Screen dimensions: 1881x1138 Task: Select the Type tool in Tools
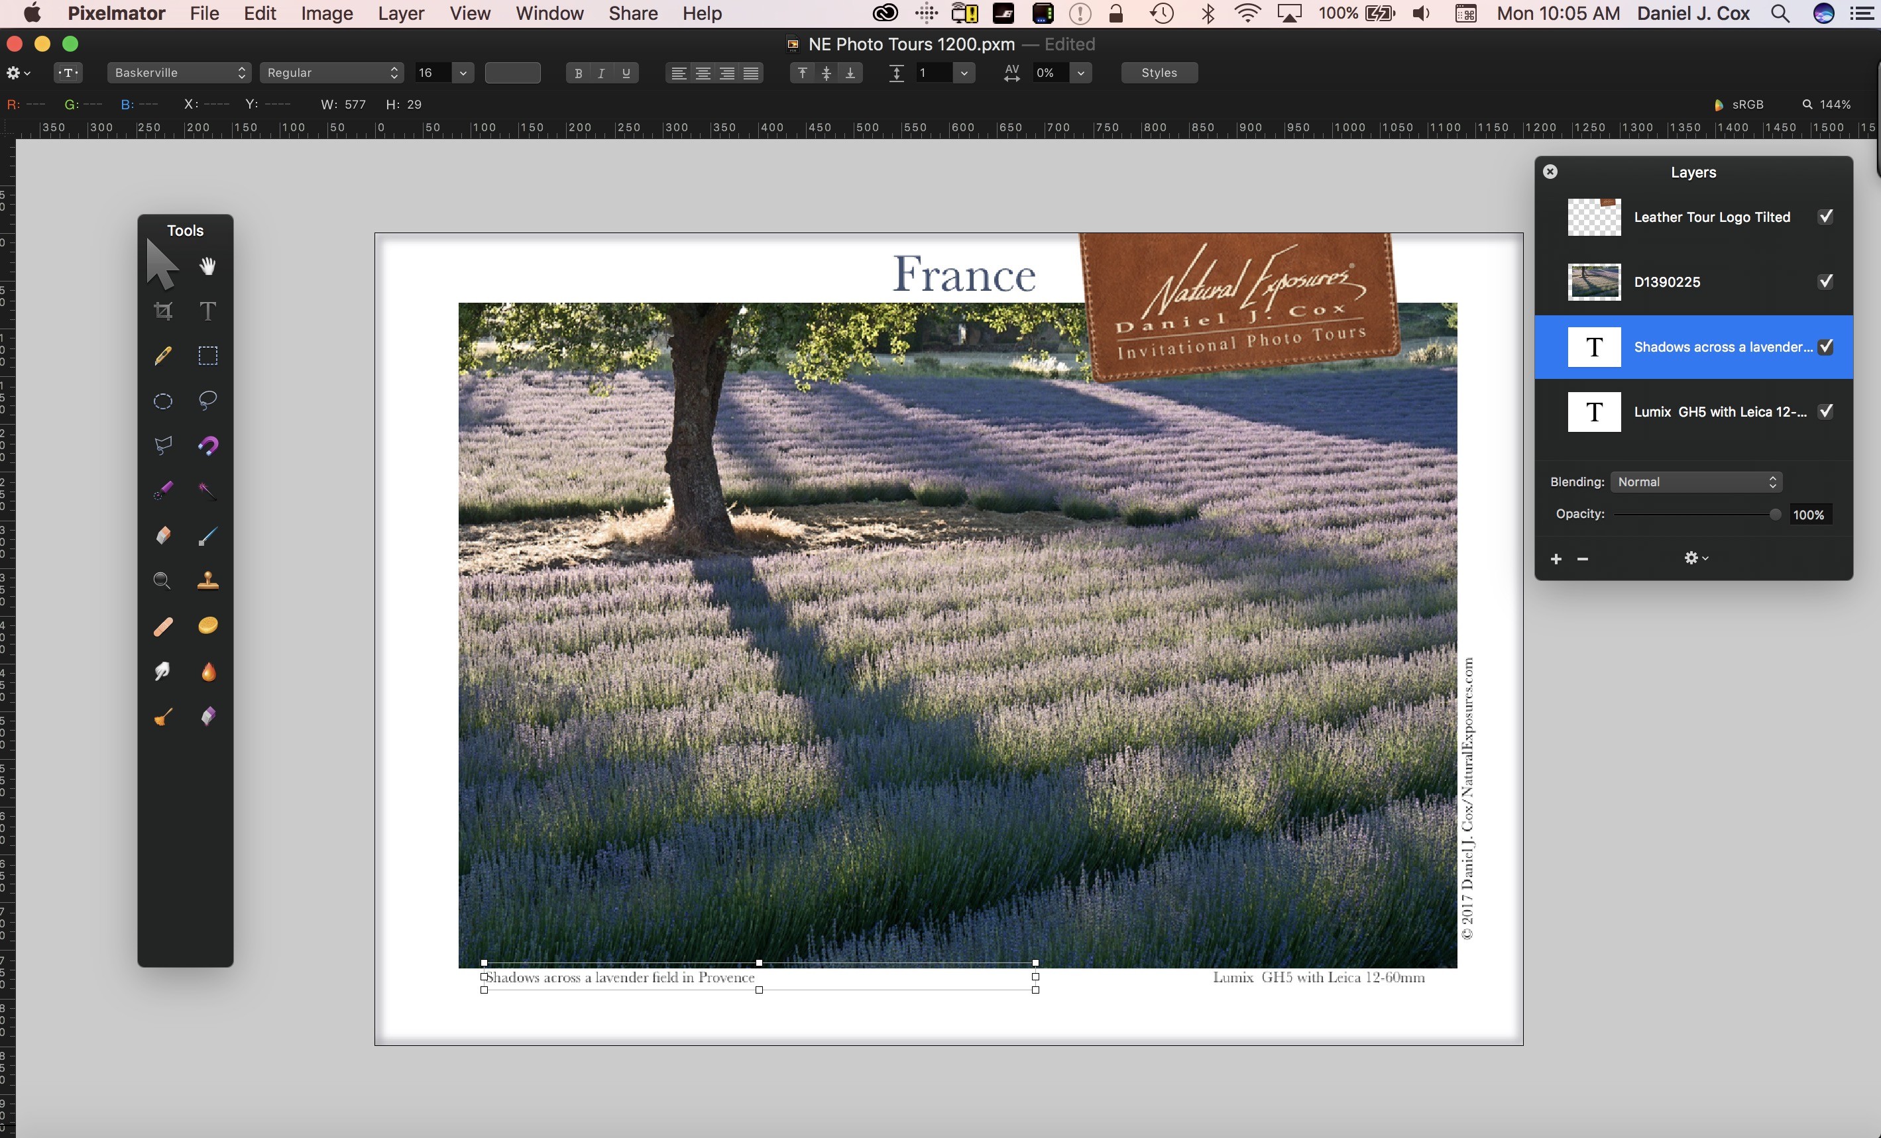point(207,311)
